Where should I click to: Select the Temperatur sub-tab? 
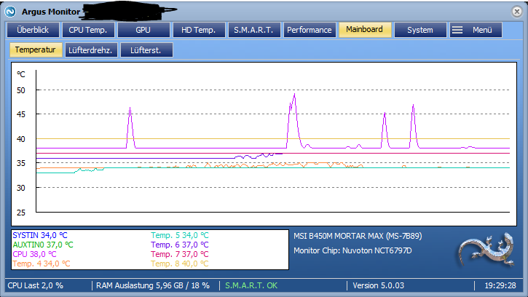pyautogui.click(x=36, y=49)
